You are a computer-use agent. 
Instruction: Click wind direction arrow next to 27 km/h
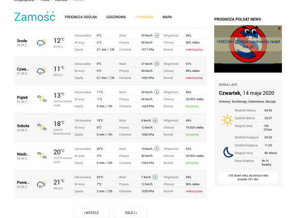click(x=157, y=64)
